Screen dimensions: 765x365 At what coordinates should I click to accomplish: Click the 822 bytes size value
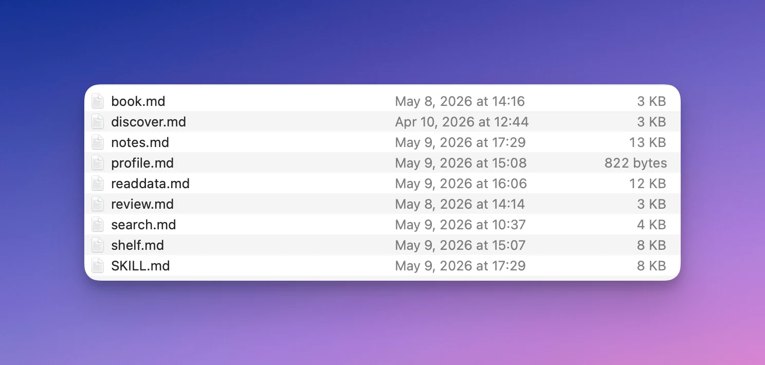coord(635,163)
